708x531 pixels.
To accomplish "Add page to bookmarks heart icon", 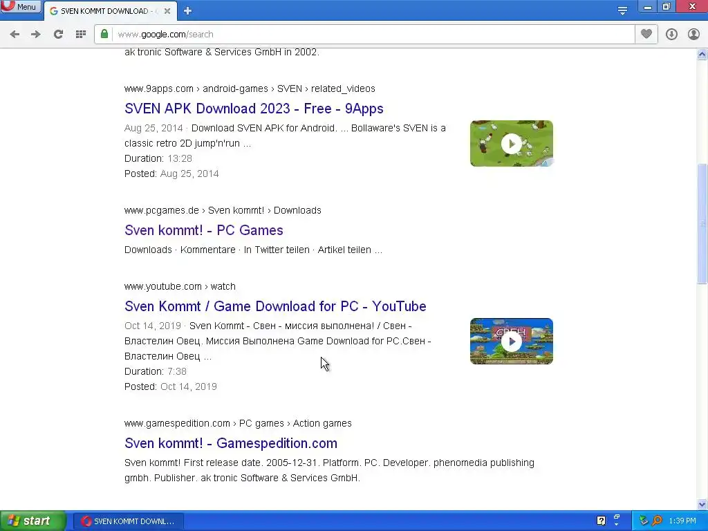I will pyautogui.click(x=646, y=34).
